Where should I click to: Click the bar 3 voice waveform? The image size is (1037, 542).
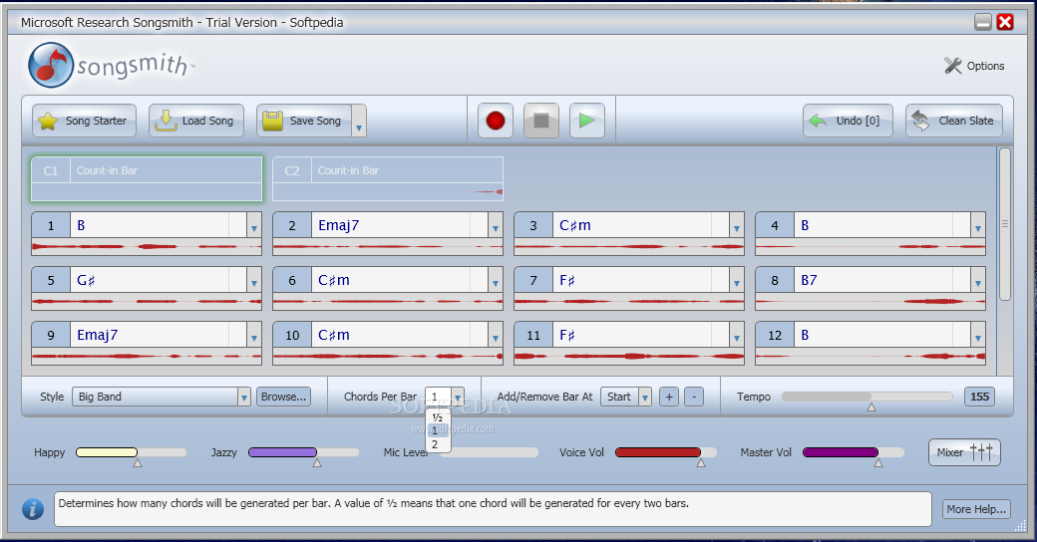click(x=629, y=247)
